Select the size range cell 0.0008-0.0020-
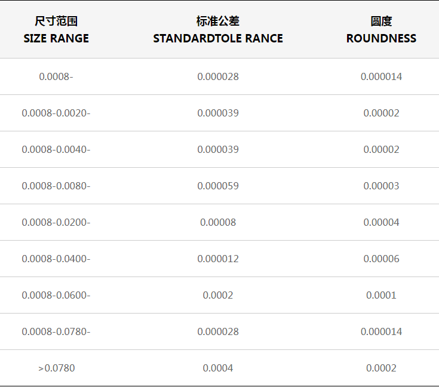 pos(56,113)
